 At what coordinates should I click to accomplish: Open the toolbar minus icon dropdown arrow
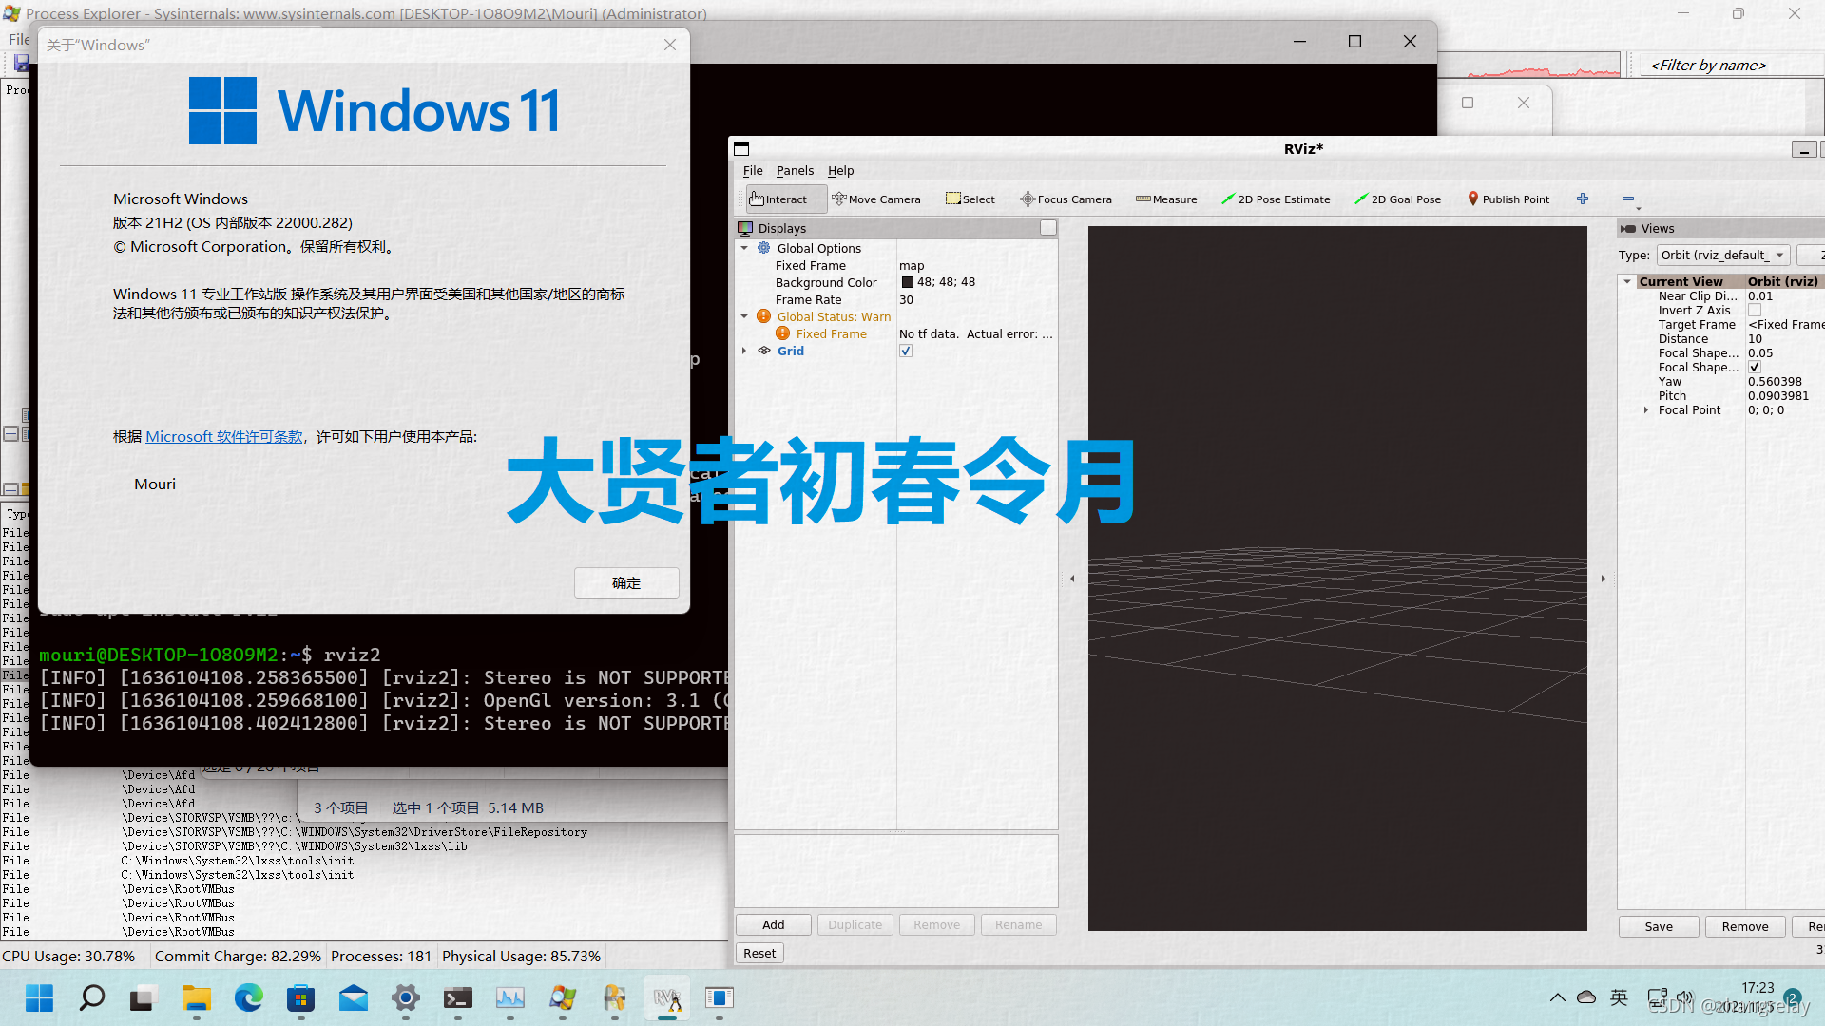click(x=1639, y=207)
